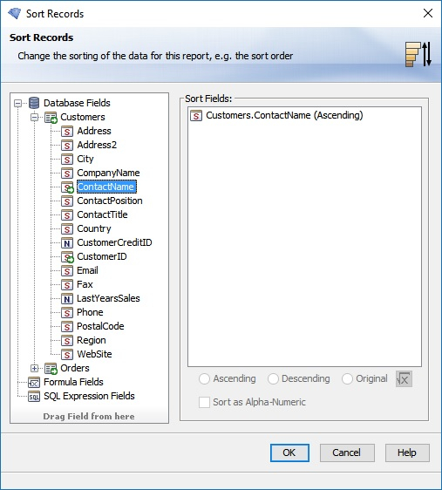Screen dimensions: 442x490
Task: Confirm sorting with the OK button
Action: point(289,453)
